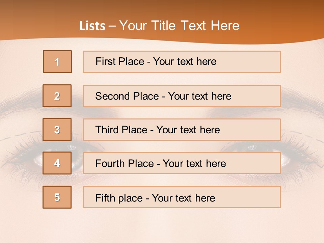Click "First Place - Your text here" box

[182, 62]
